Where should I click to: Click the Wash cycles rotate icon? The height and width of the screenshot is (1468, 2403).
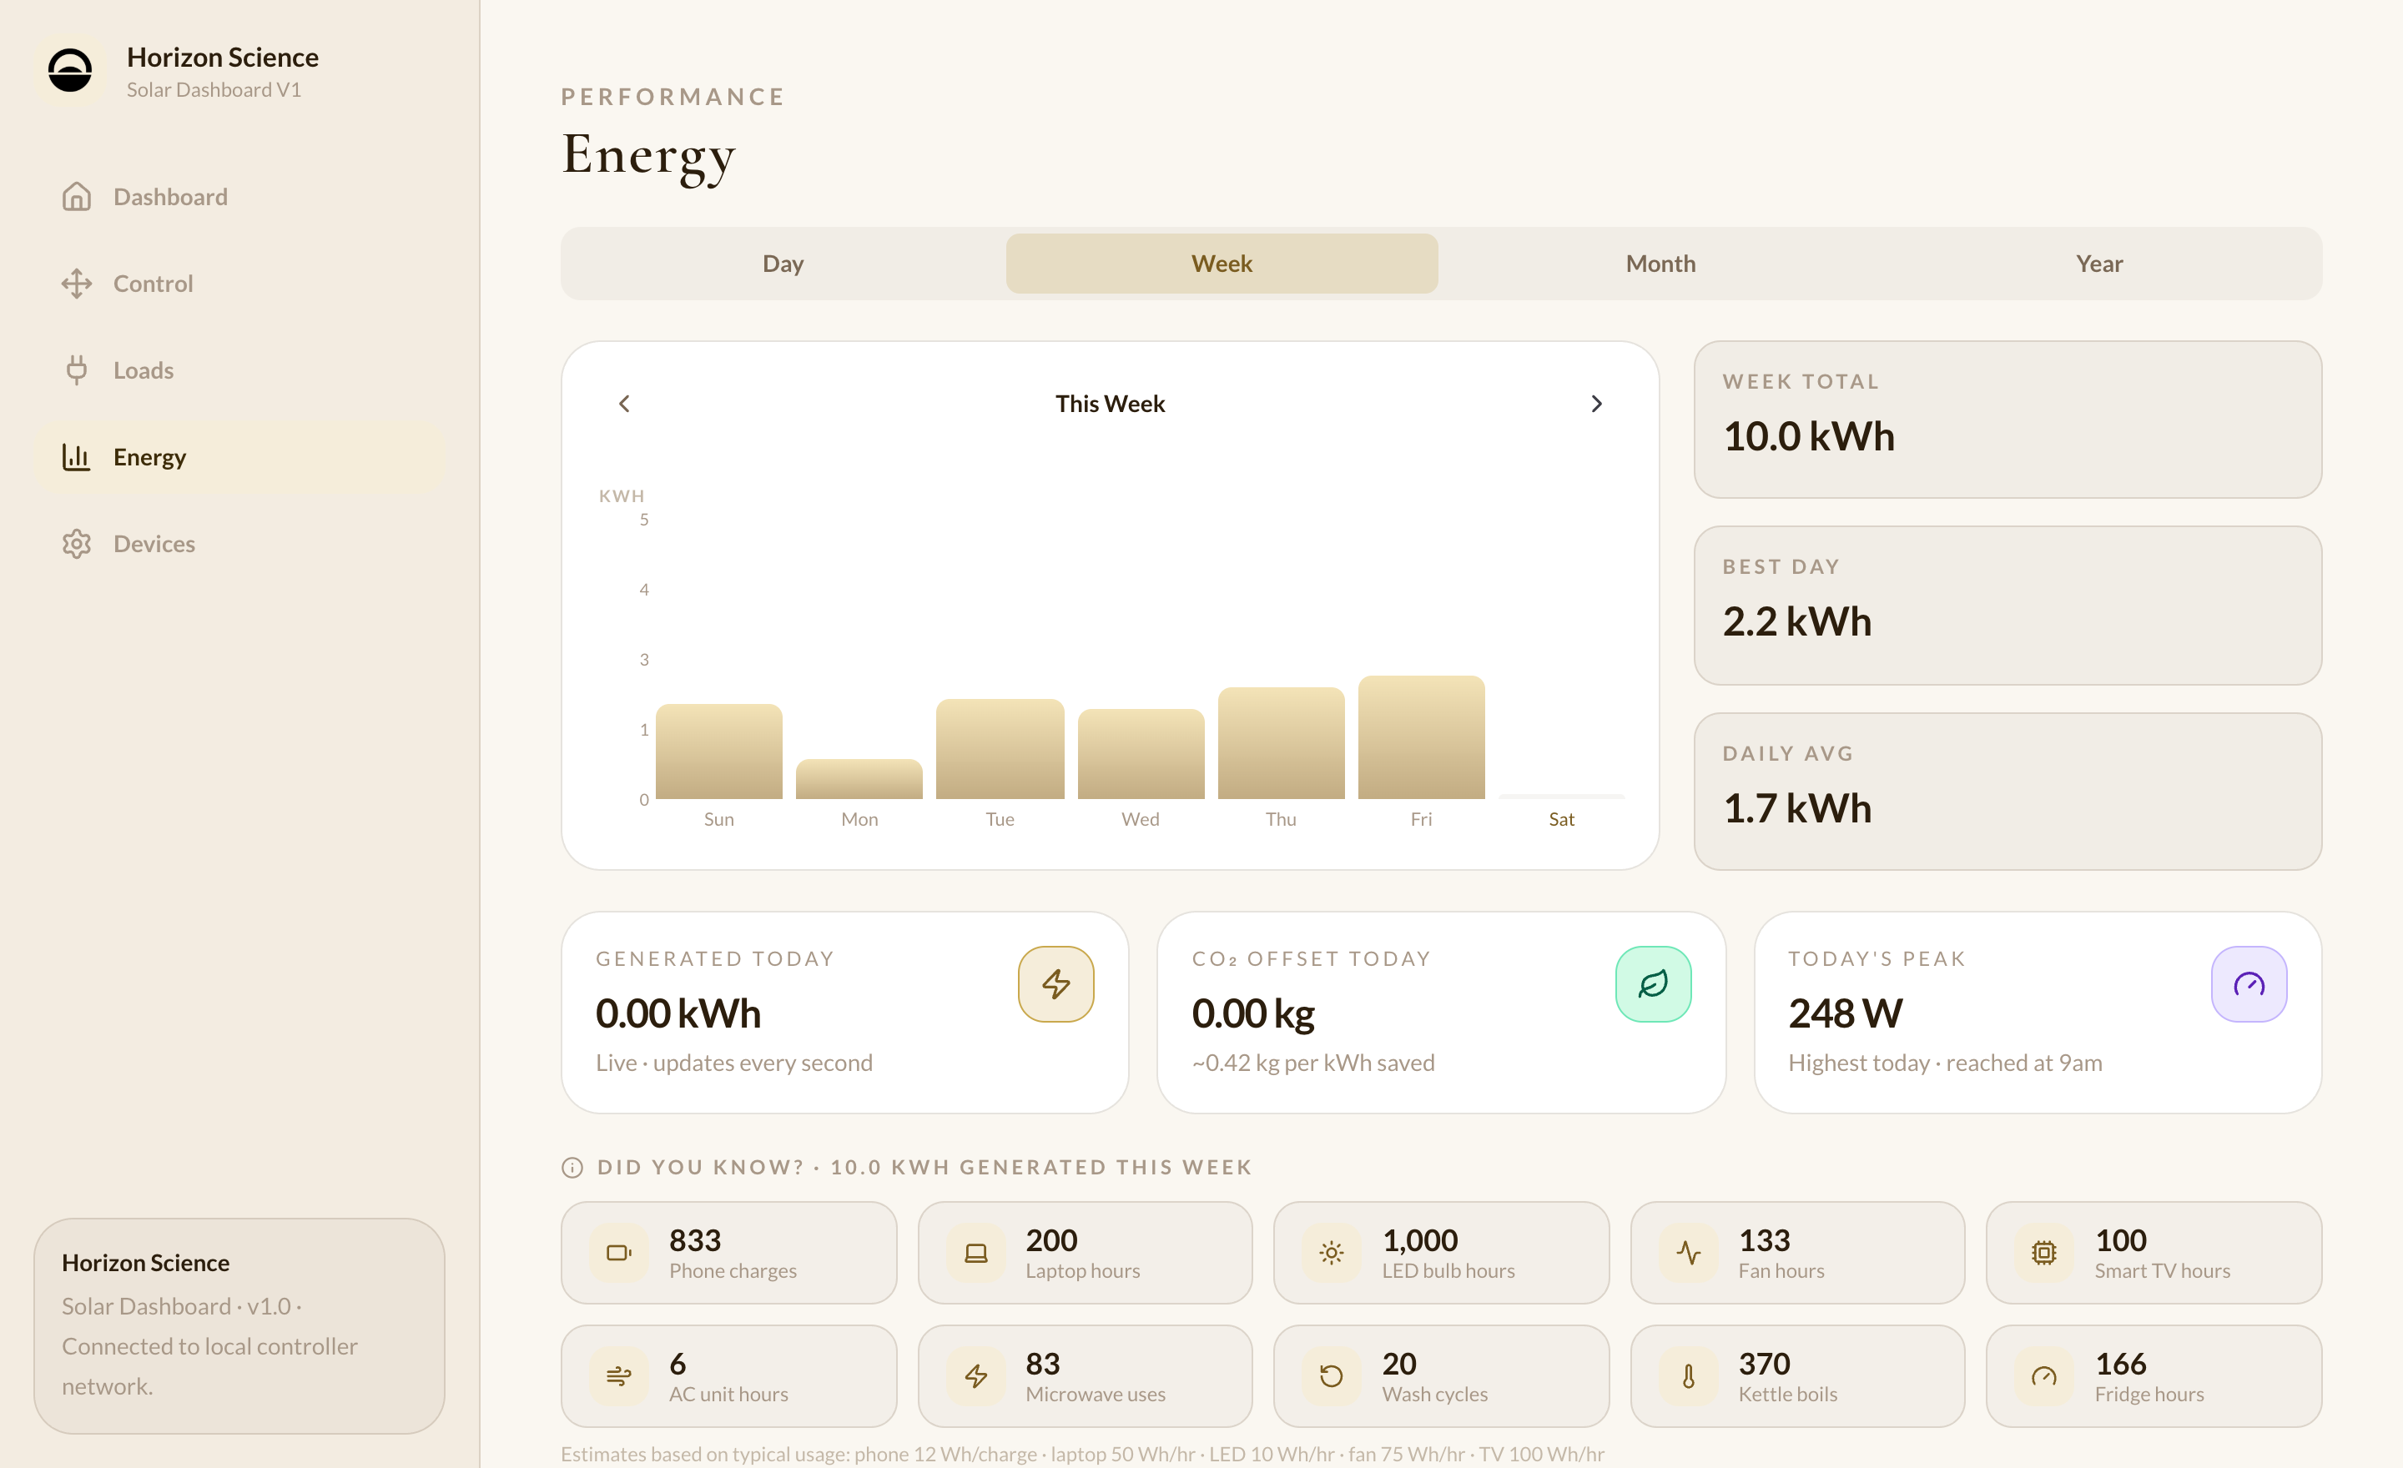1332,1376
